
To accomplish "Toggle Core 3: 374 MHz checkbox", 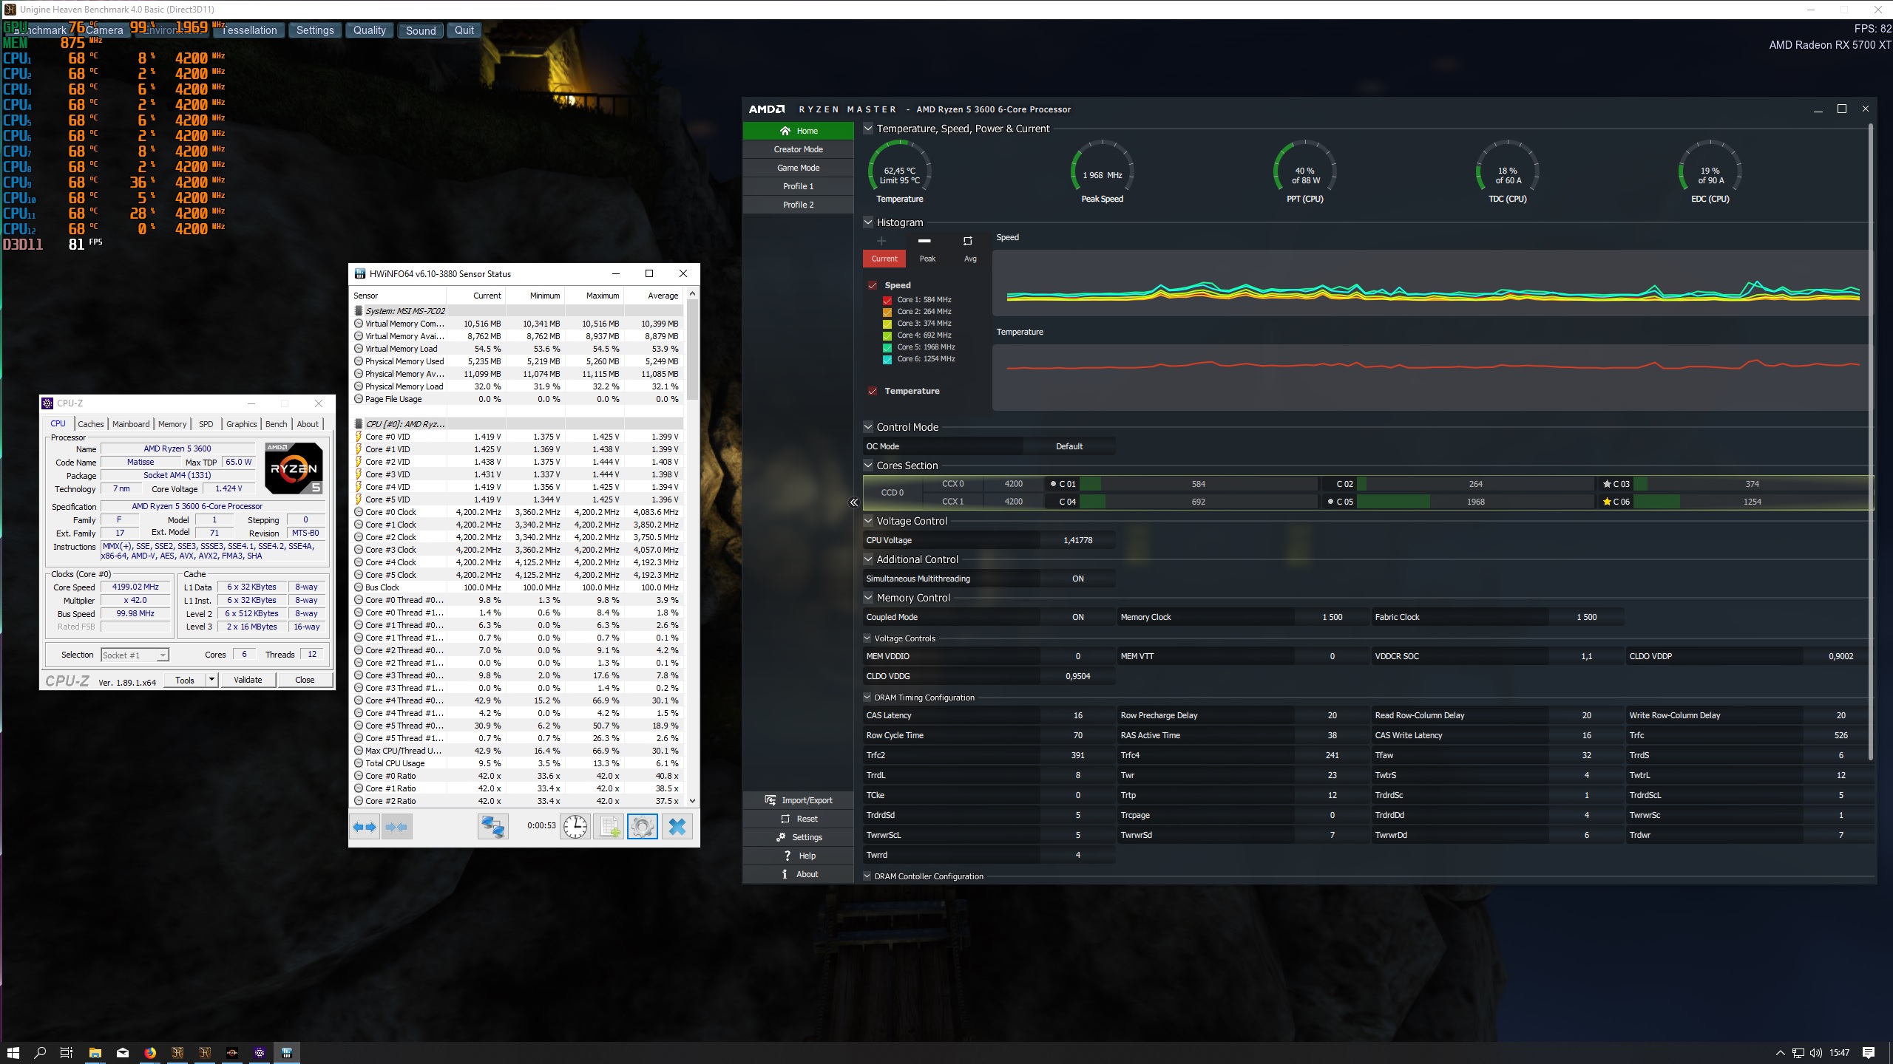I will (887, 324).
